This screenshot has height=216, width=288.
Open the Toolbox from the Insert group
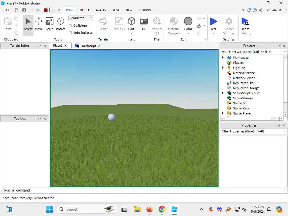pyautogui.click(x=119, y=24)
